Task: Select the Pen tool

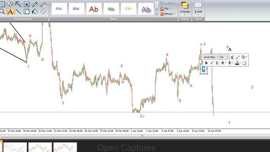Action: [x=35, y=4]
